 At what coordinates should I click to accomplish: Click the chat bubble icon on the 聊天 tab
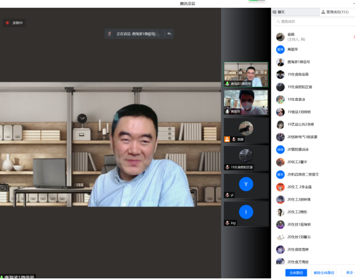coord(274,12)
